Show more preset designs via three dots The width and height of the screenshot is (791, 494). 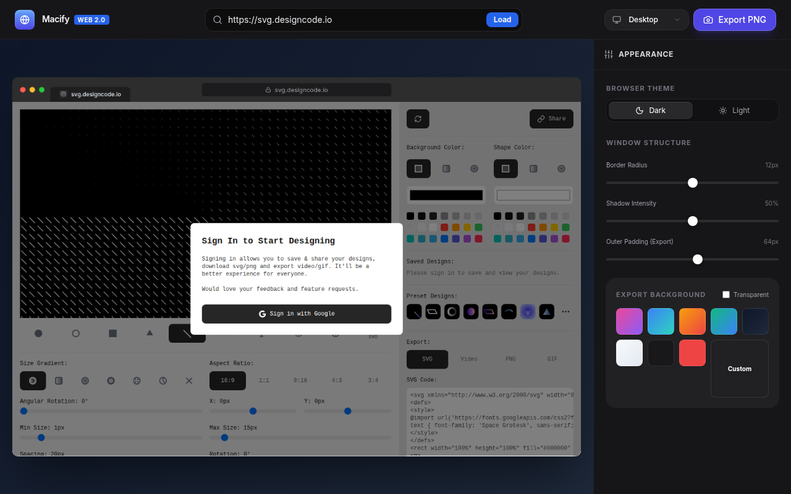coord(565,312)
